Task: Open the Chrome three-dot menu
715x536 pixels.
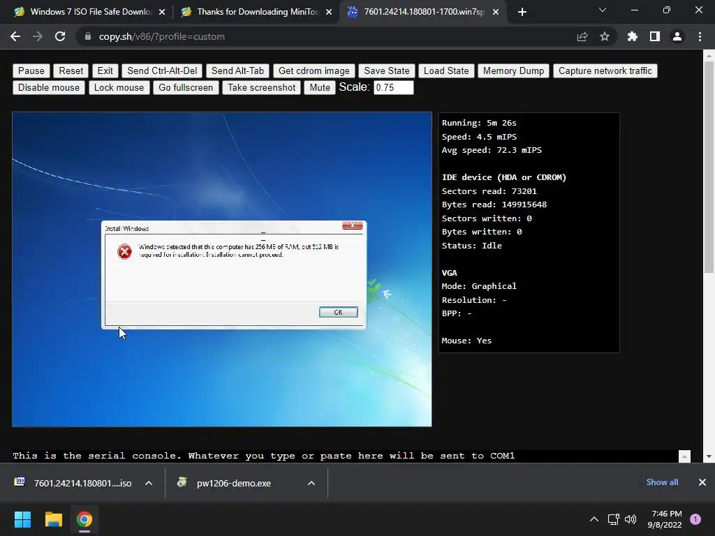Action: click(x=700, y=36)
